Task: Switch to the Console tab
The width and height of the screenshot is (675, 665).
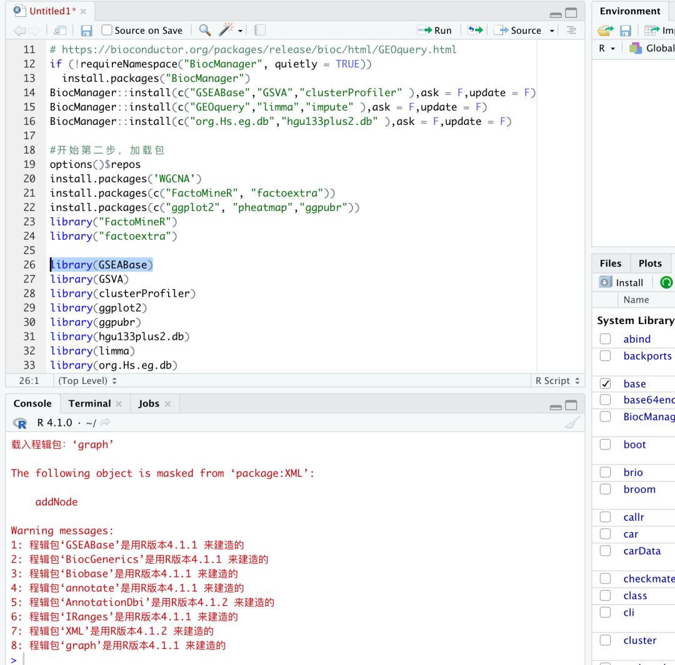Action: (32, 403)
